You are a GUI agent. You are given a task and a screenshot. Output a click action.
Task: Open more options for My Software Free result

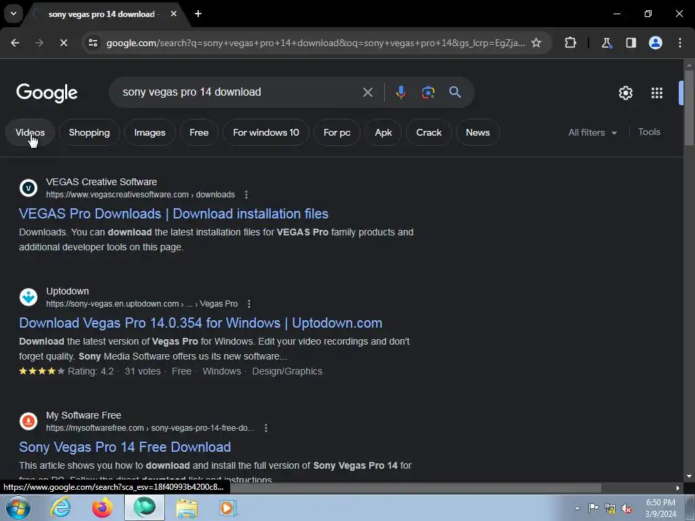266,428
